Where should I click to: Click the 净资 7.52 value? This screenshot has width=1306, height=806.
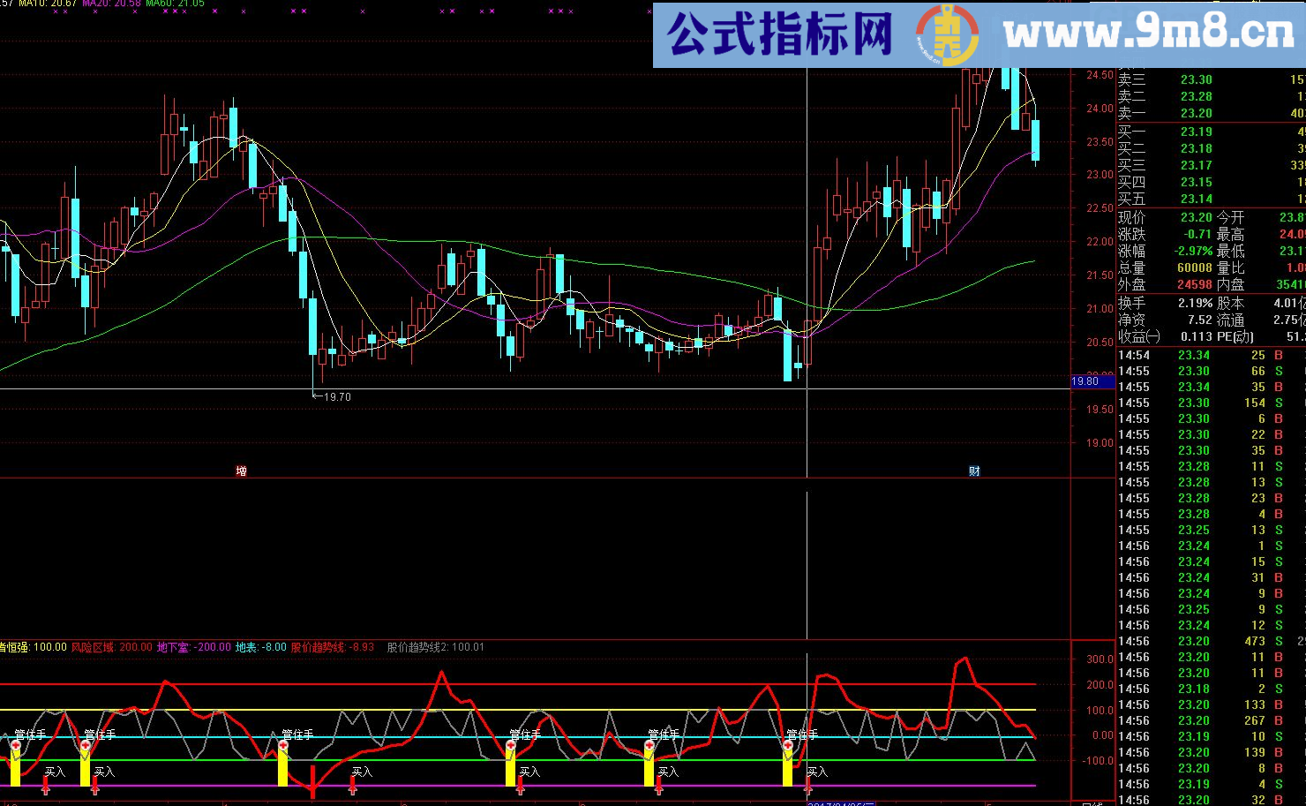coord(1199,320)
